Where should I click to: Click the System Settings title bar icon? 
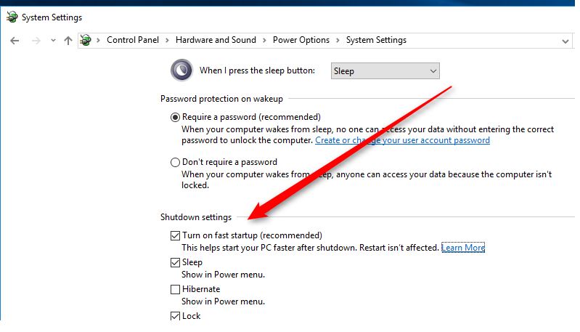pyautogui.click(x=11, y=17)
